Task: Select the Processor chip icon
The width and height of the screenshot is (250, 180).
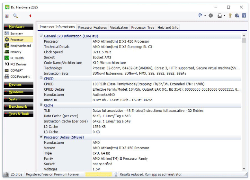Action: pos(7,40)
